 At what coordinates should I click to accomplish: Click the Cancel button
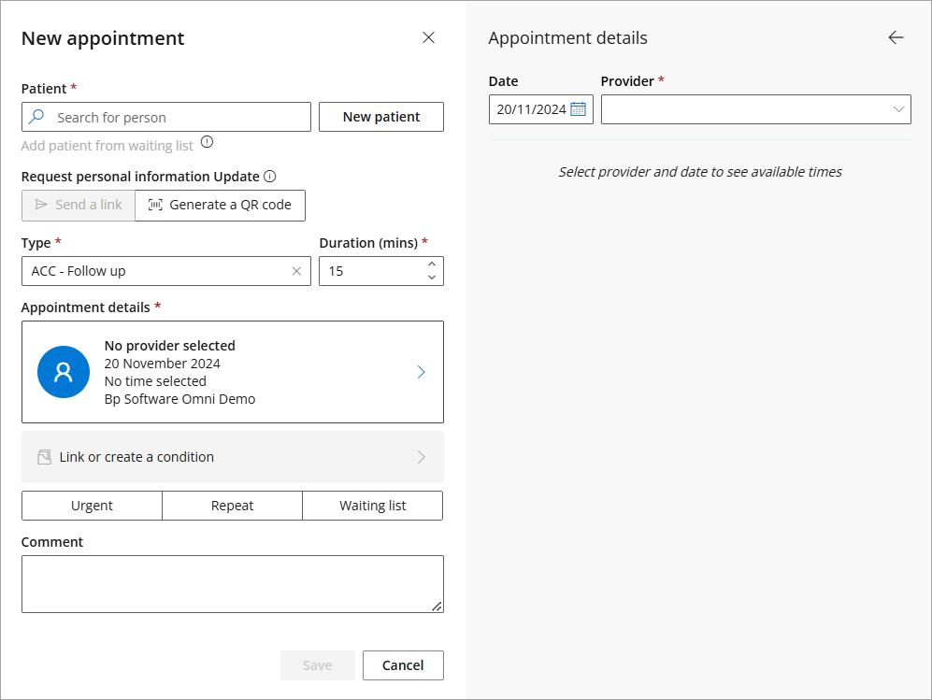403,665
